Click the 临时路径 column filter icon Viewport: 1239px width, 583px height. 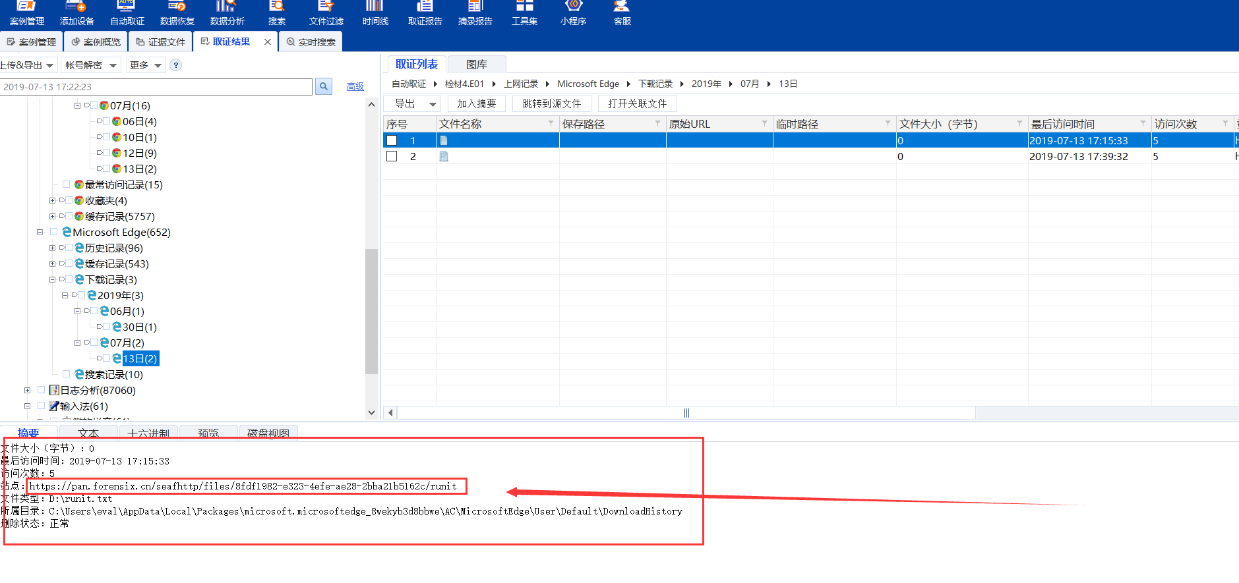pyautogui.click(x=888, y=123)
